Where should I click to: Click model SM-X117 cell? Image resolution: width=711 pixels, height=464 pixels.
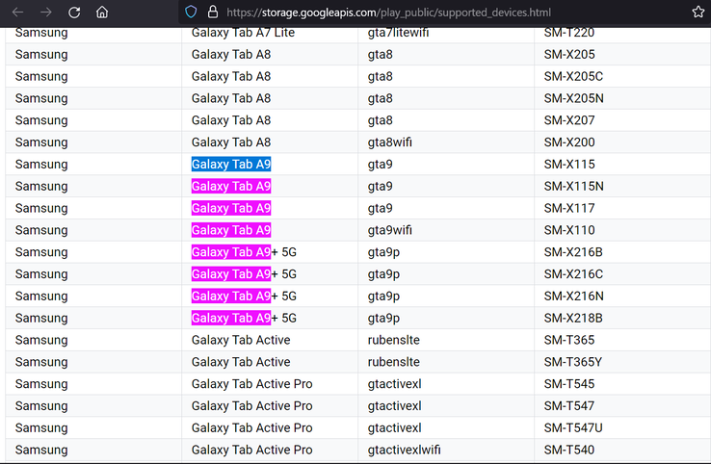click(x=569, y=208)
